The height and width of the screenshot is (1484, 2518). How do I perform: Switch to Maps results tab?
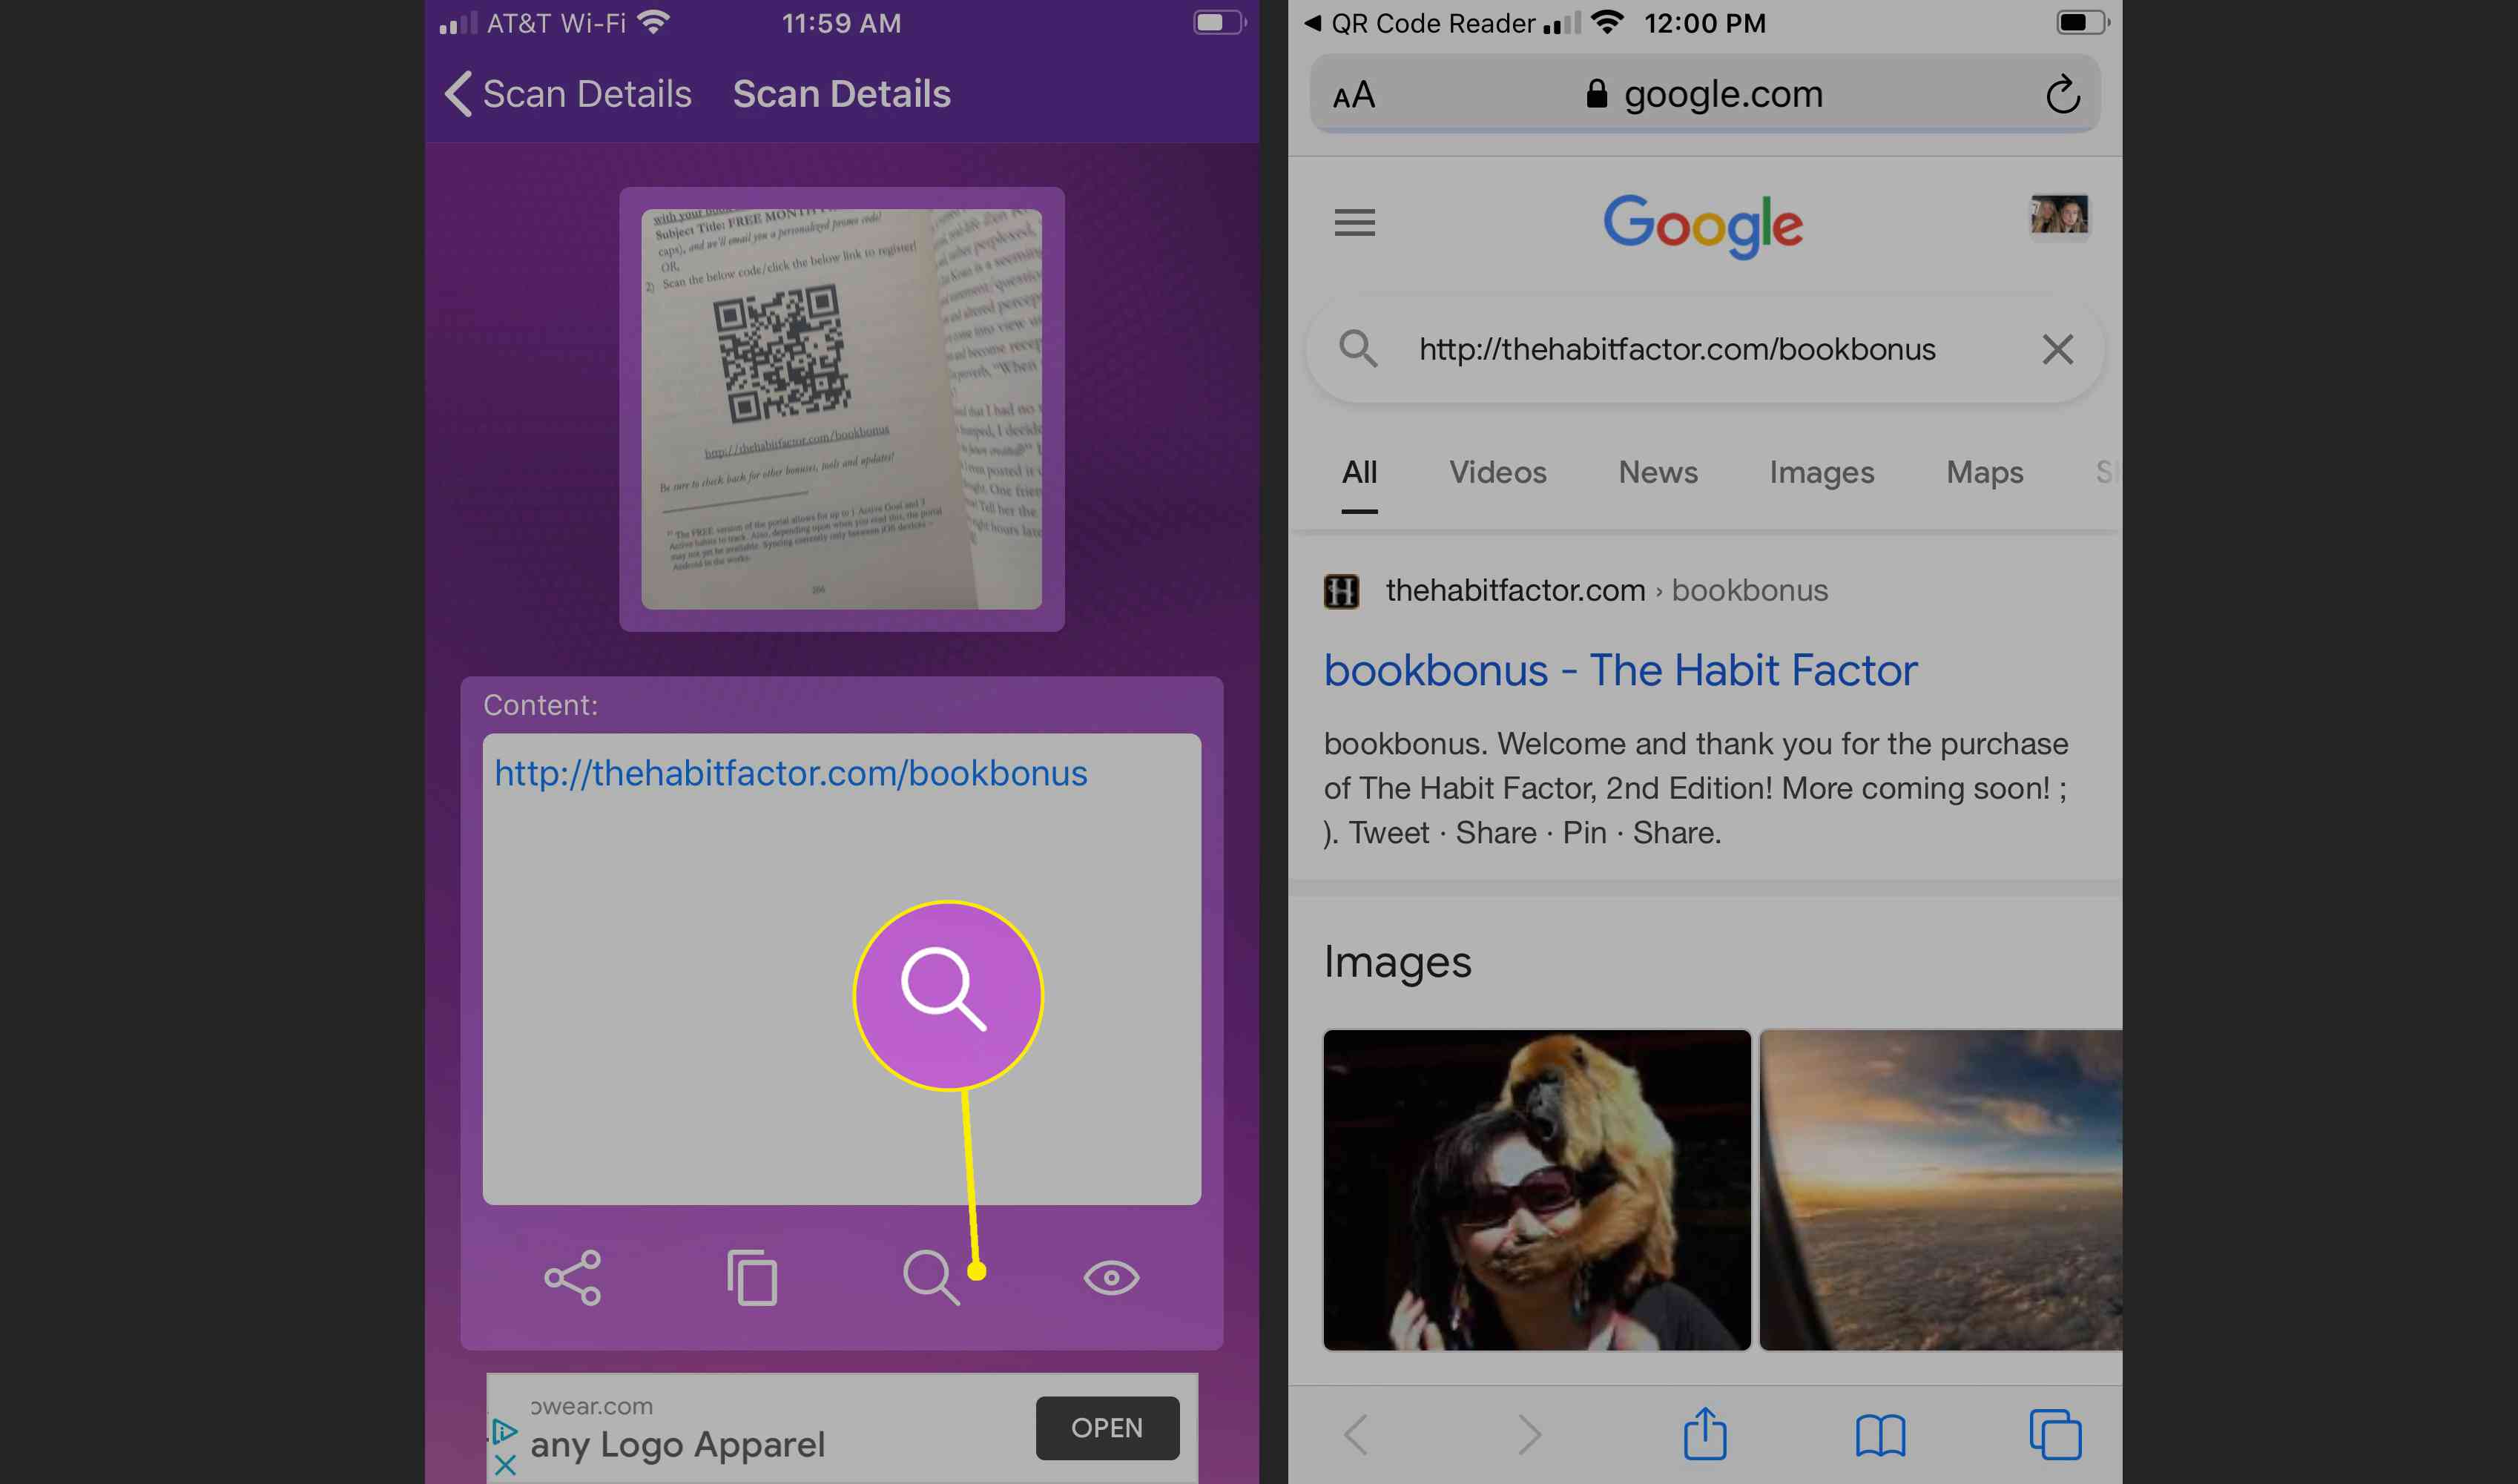1984,472
